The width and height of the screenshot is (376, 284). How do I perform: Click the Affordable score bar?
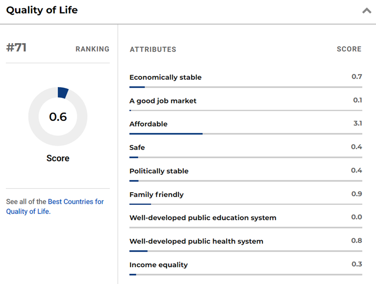tap(245, 134)
